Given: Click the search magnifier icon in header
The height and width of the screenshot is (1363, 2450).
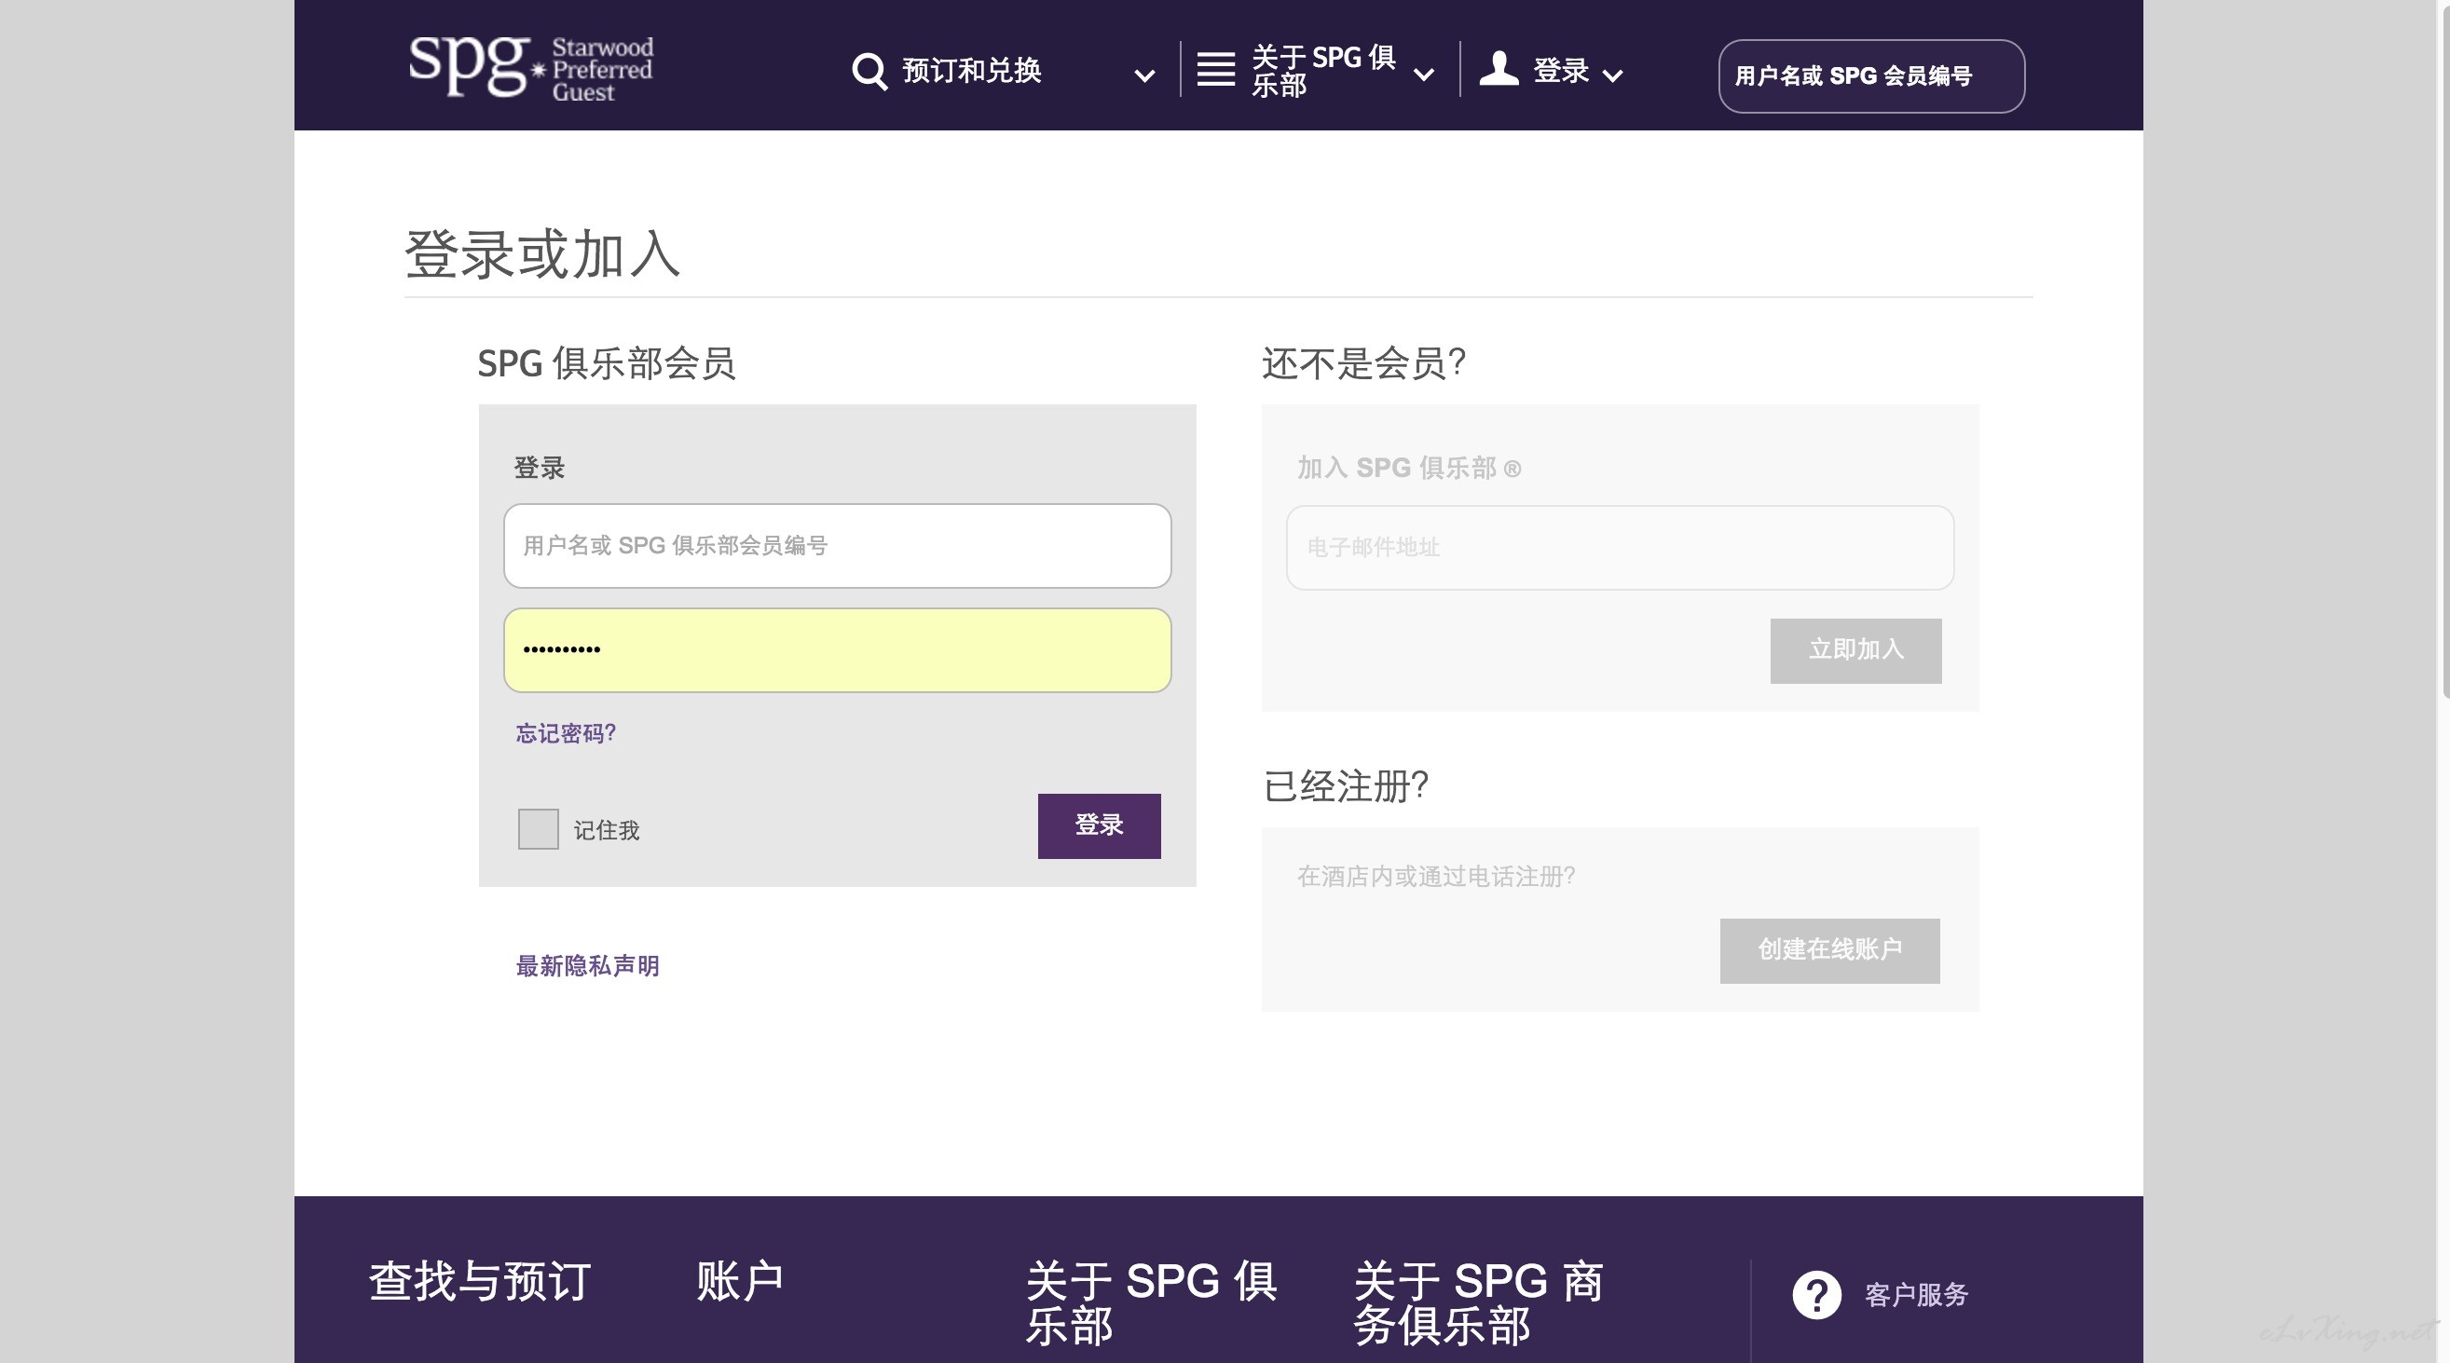Looking at the screenshot, I should click(x=869, y=72).
